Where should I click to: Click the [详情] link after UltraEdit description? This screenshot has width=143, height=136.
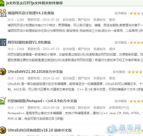tap(140, 89)
